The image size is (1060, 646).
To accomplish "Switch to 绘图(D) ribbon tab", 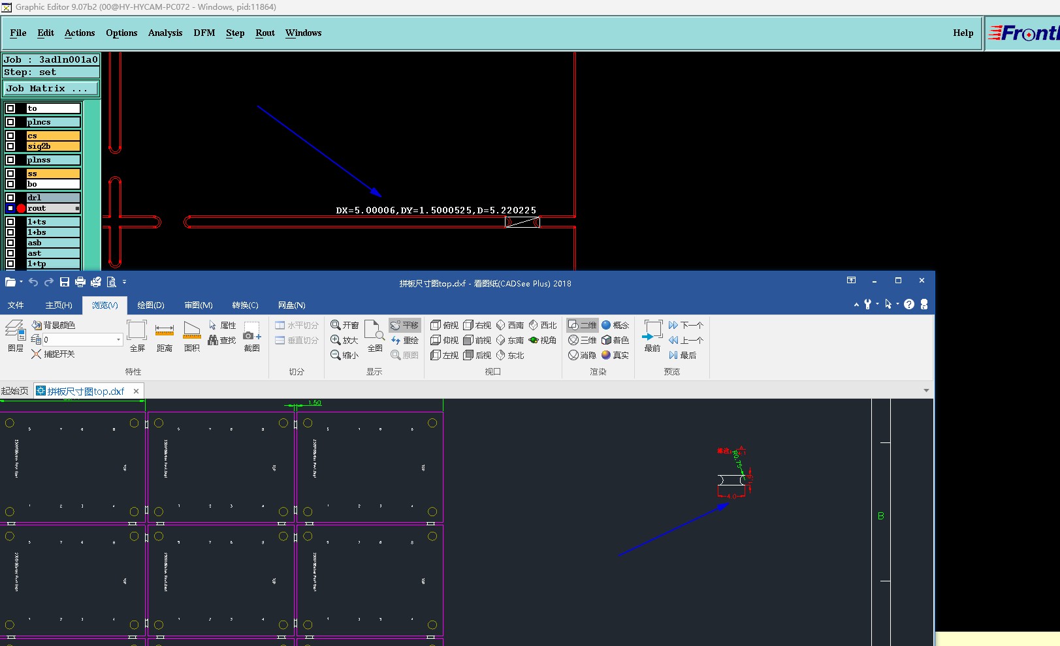I will [151, 305].
